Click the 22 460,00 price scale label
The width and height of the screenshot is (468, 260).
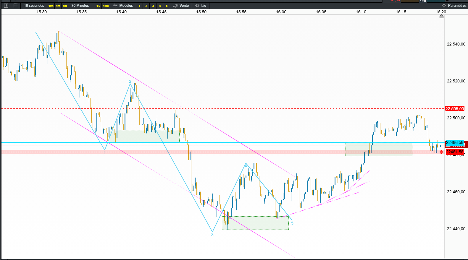(x=456, y=192)
